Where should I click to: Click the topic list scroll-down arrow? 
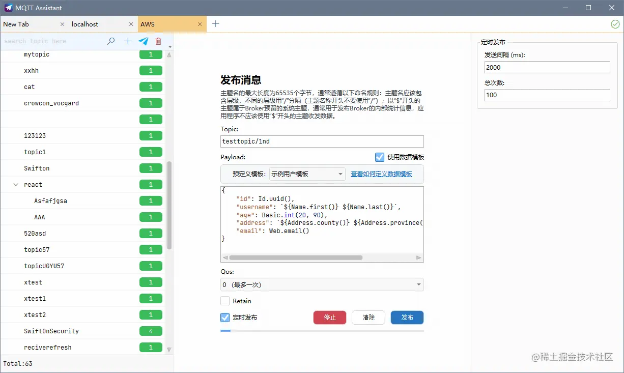tap(169, 350)
